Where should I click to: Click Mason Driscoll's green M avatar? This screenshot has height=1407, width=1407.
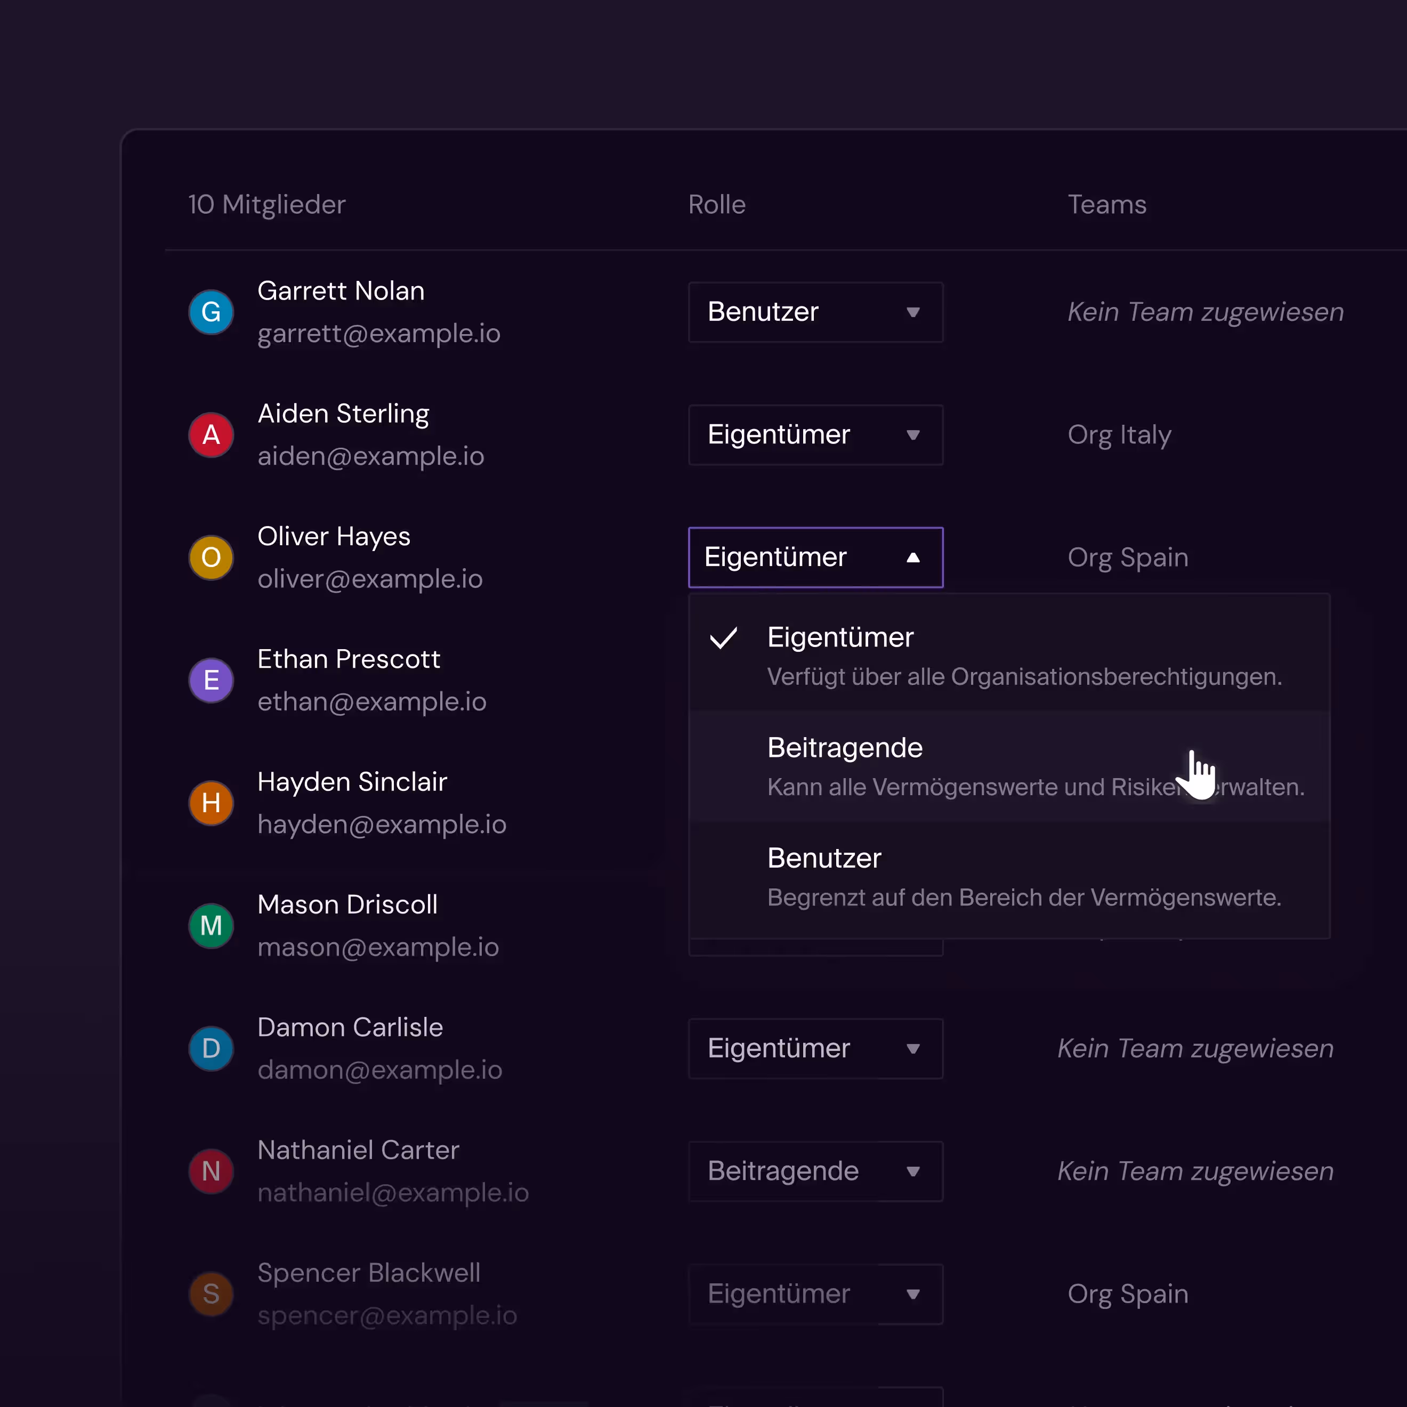pyautogui.click(x=211, y=926)
